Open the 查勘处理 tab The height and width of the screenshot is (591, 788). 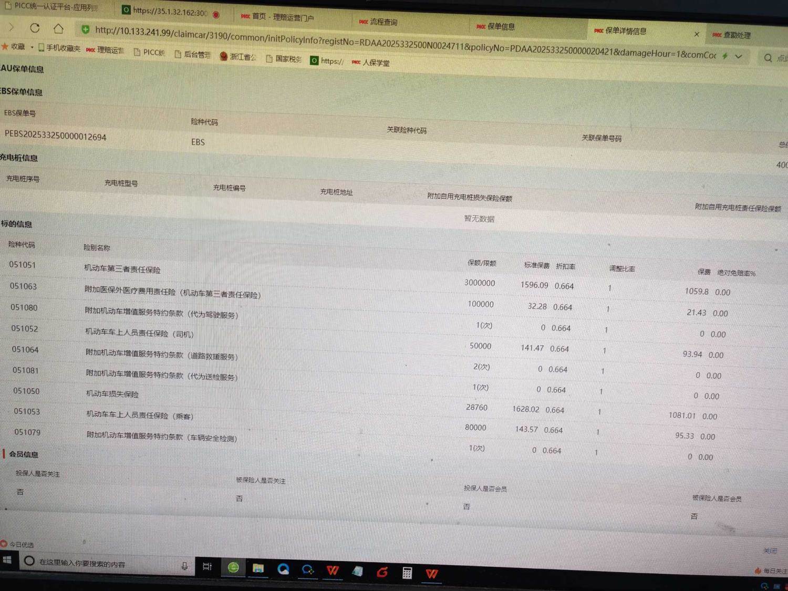pyautogui.click(x=736, y=35)
